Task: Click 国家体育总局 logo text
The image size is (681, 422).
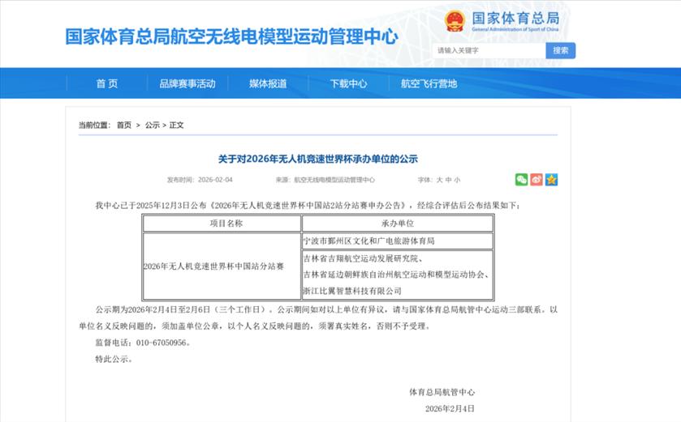Action: click(515, 19)
